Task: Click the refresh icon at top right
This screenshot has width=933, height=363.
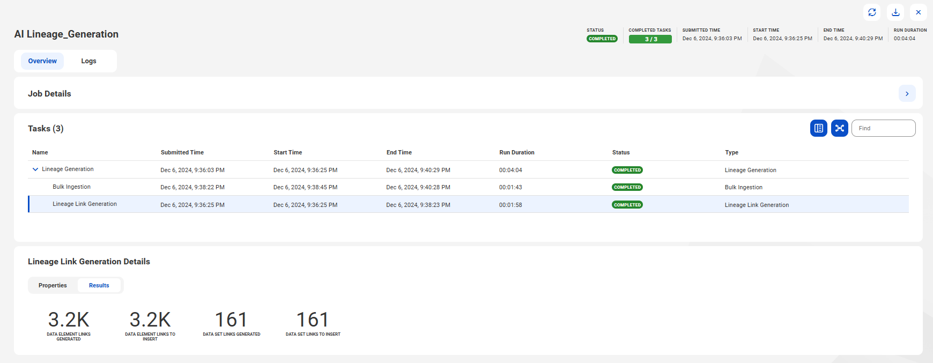Action: (872, 12)
